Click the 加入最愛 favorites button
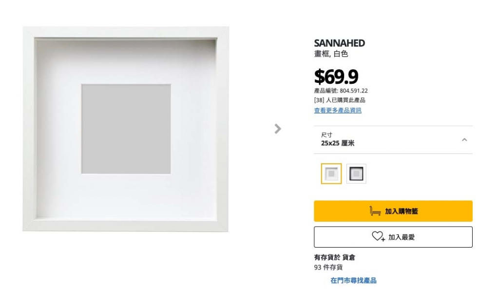The width and height of the screenshot is (499, 289). pos(393,237)
